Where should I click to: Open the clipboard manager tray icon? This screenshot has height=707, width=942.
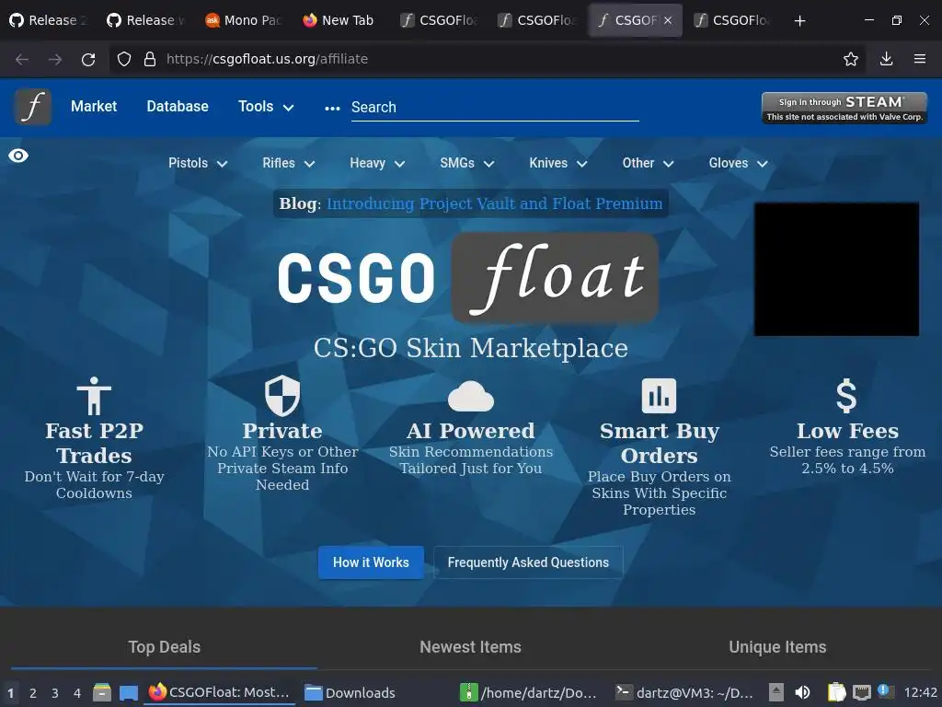point(836,692)
